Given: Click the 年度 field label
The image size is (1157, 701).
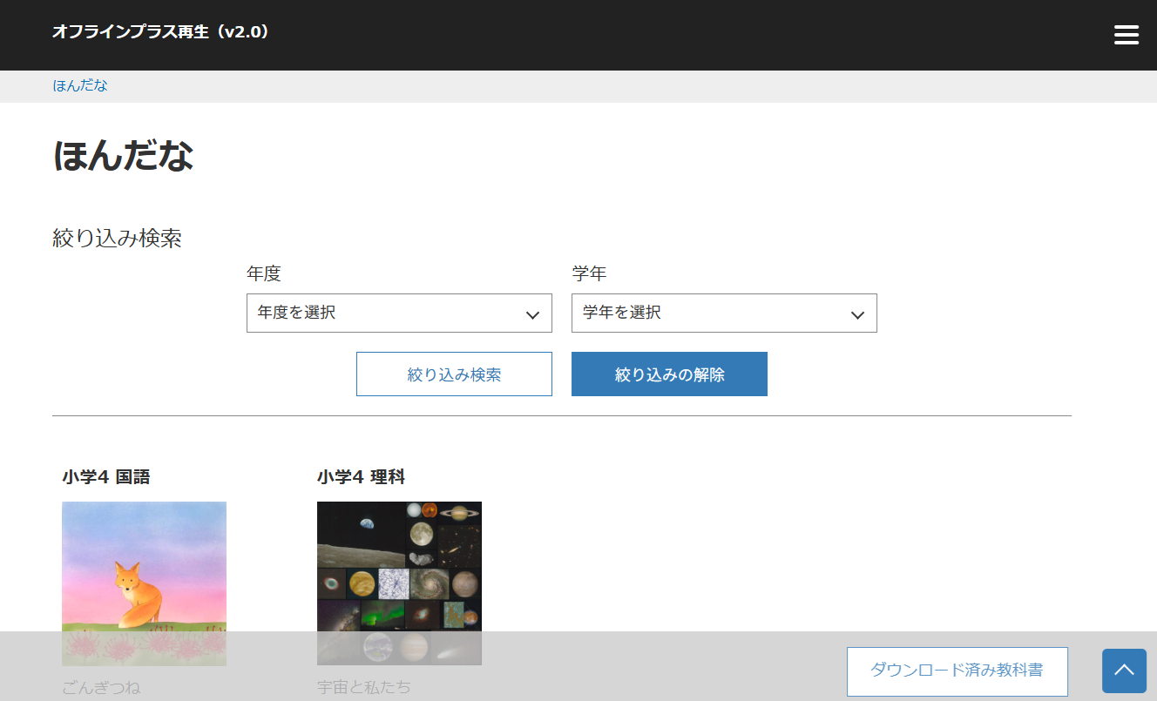Looking at the screenshot, I should 264,273.
